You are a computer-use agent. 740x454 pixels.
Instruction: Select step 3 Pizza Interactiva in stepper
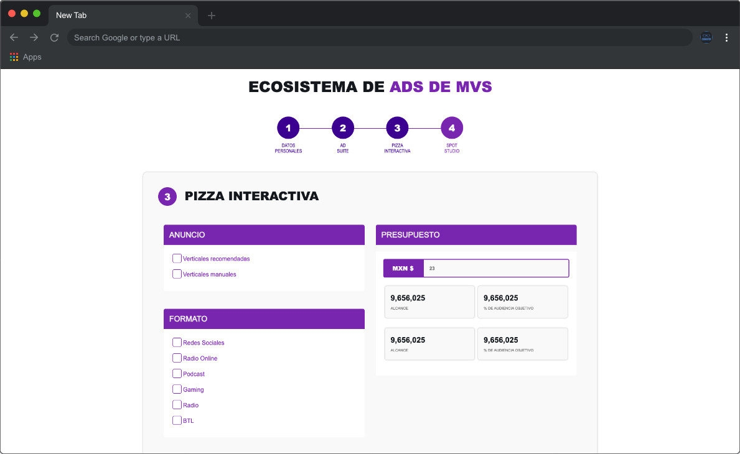point(397,127)
